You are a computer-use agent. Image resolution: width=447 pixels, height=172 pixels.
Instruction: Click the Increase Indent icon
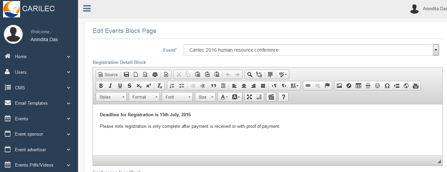point(202,86)
